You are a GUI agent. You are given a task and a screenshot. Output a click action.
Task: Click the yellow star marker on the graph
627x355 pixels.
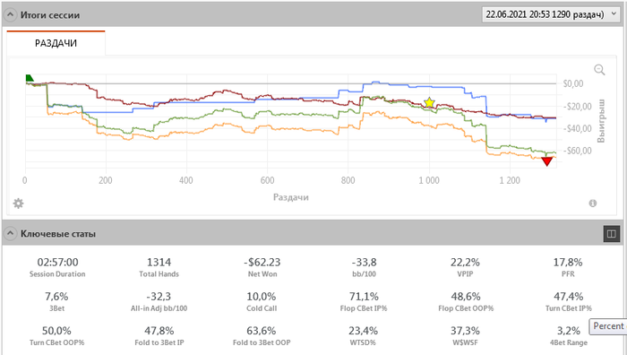(x=429, y=103)
